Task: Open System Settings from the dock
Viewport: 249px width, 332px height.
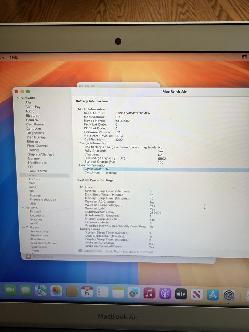Action: 229,295
